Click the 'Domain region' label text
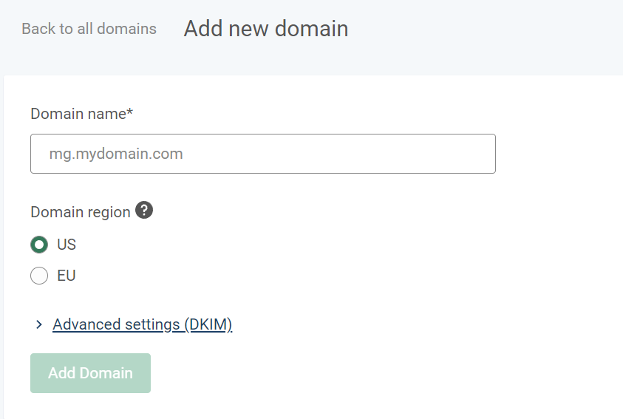The height and width of the screenshot is (419, 623). pyautogui.click(x=81, y=212)
